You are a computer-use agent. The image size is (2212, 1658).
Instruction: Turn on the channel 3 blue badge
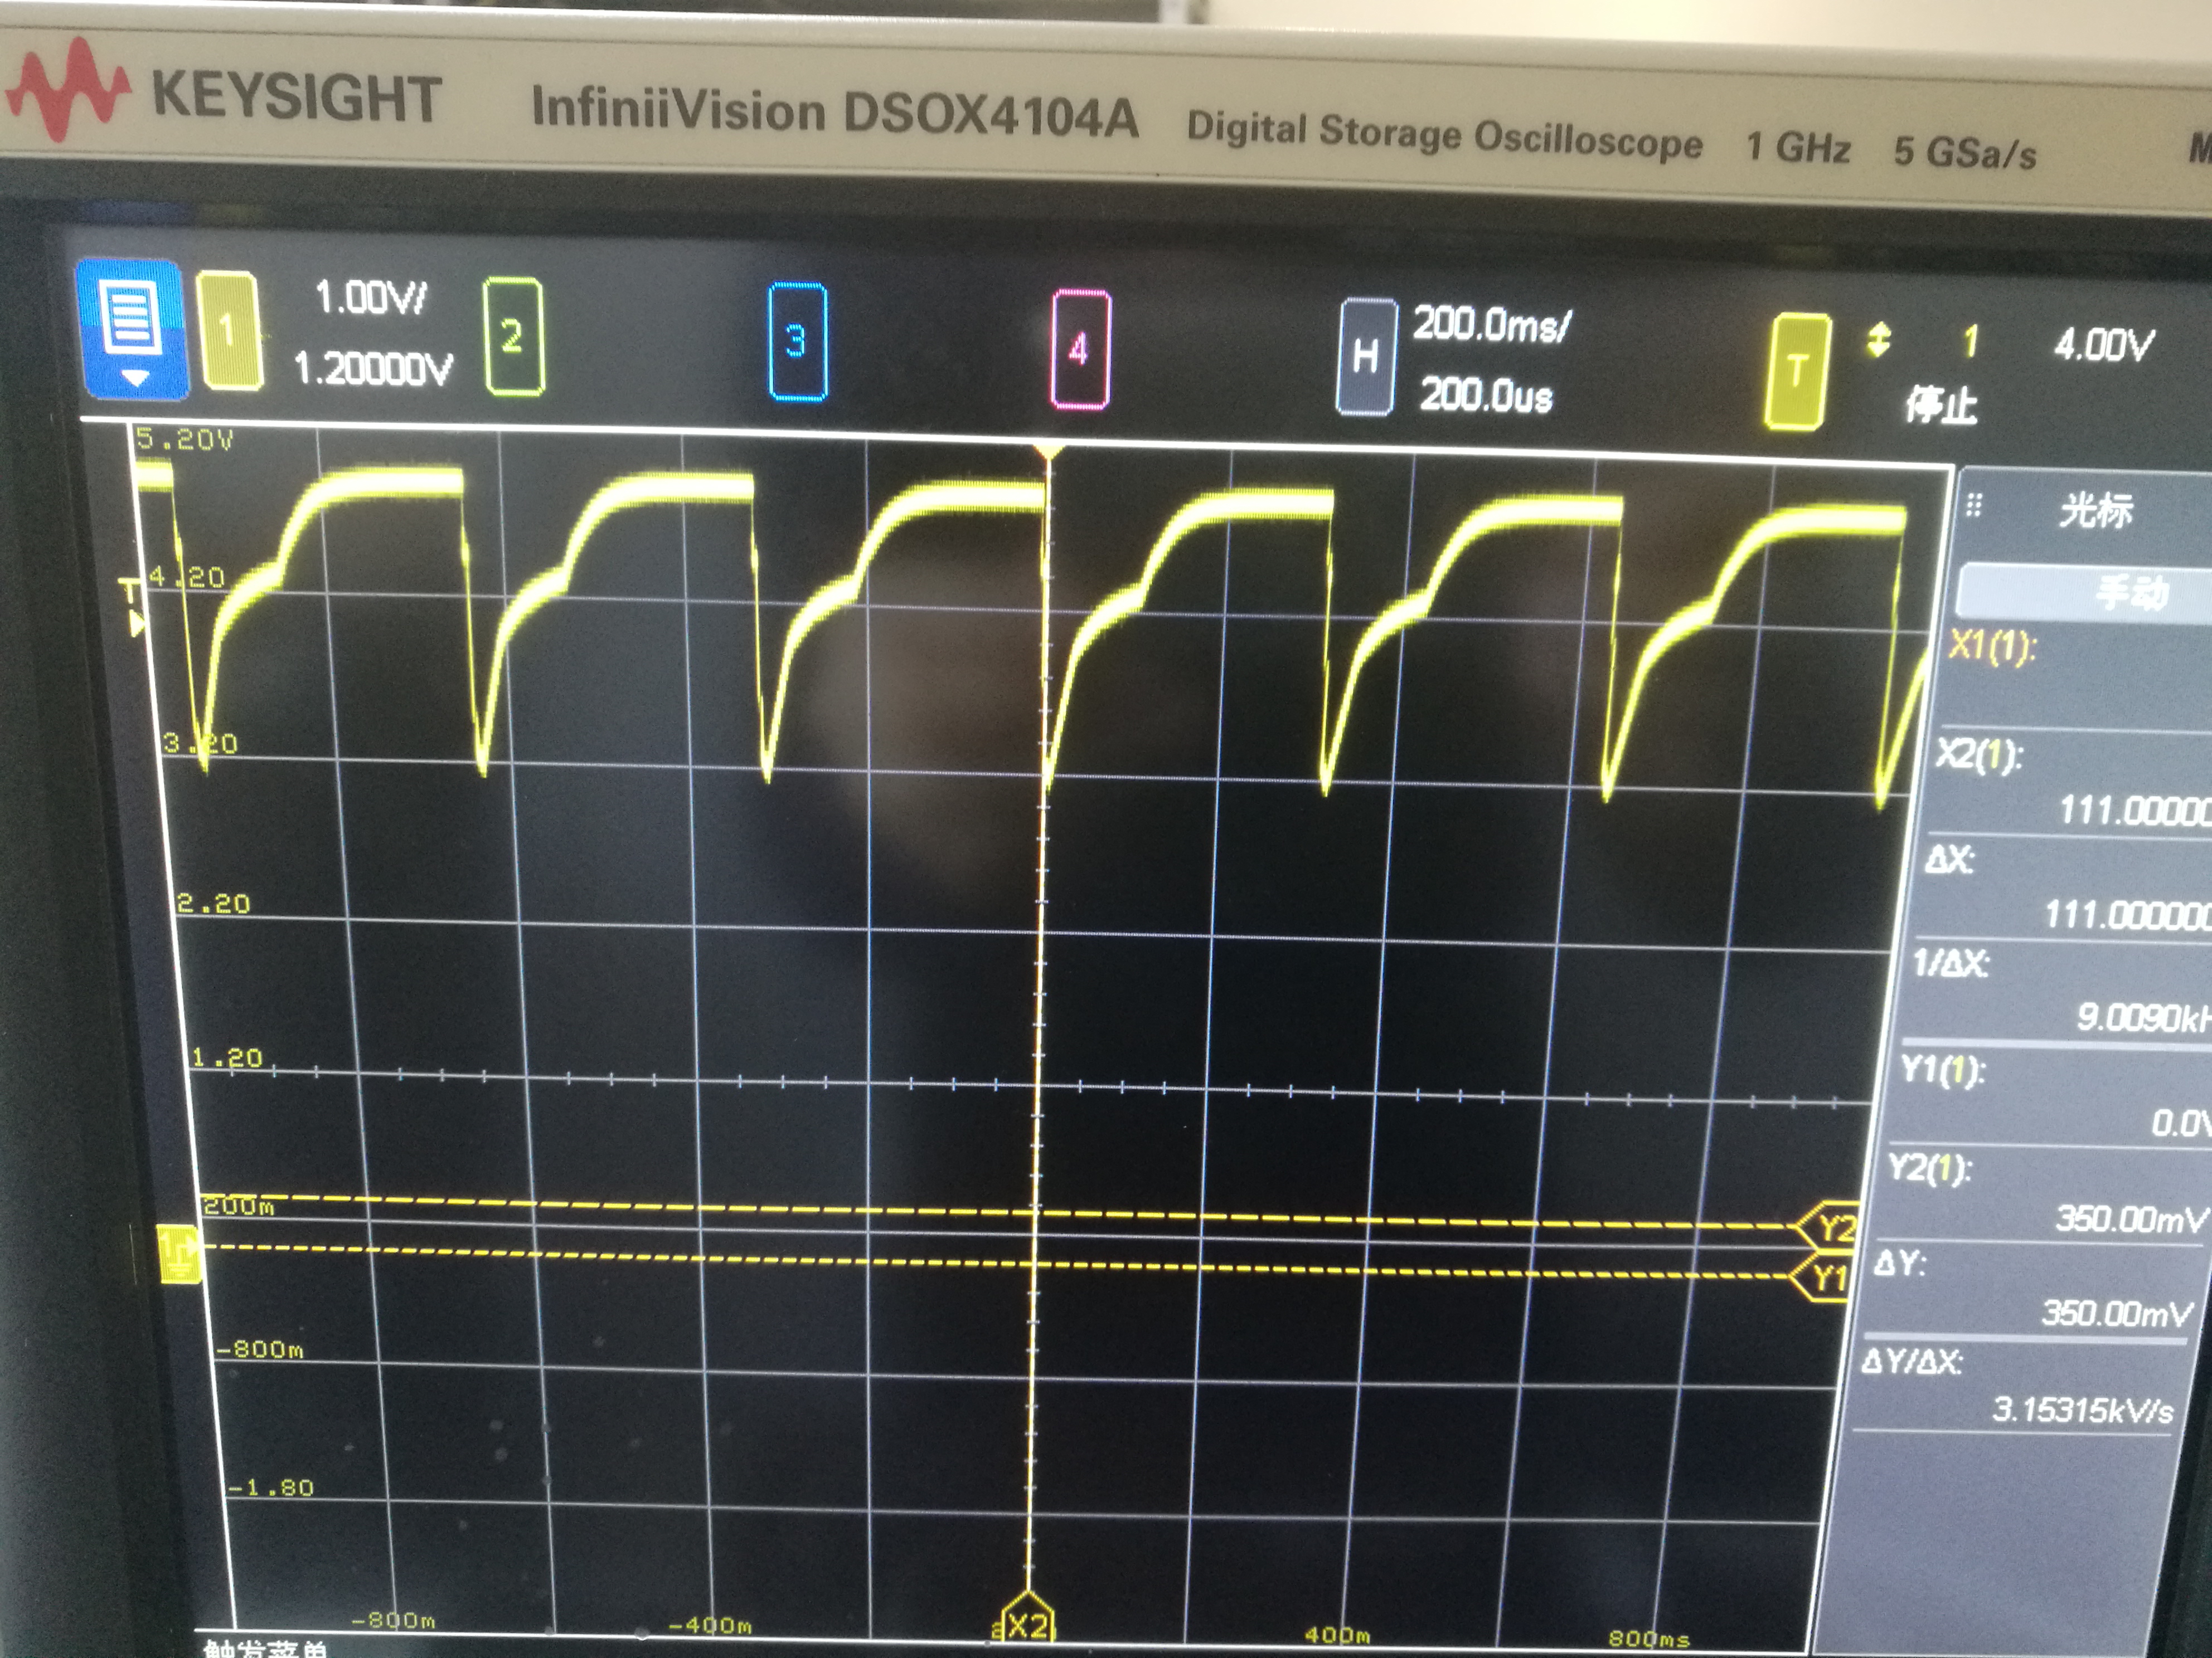pos(797,343)
